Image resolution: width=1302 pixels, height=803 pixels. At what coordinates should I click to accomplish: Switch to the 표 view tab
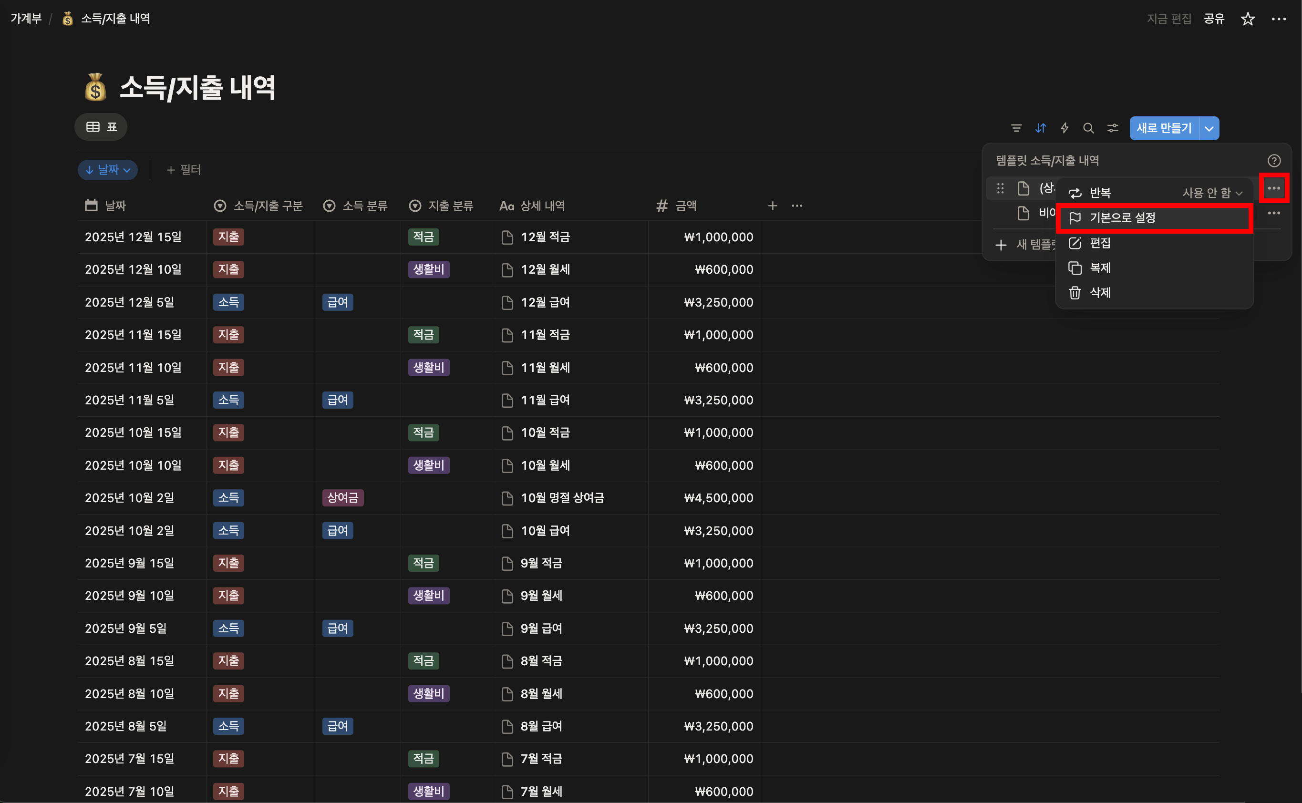[102, 127]
